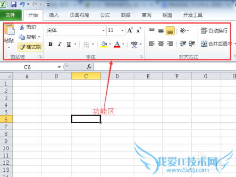Image resolution: width=236 pixels, height=177 pixels.
Task: Open the 公式 (Formulas) tab
Action: (105, 15)
